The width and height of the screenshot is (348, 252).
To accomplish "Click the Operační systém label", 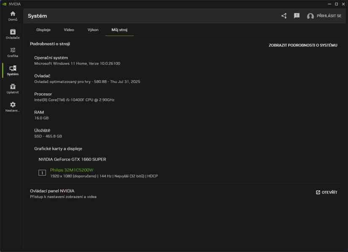I will [x=51, y=58].
